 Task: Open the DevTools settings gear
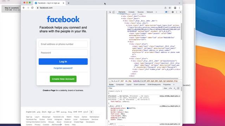pos(173,12)
